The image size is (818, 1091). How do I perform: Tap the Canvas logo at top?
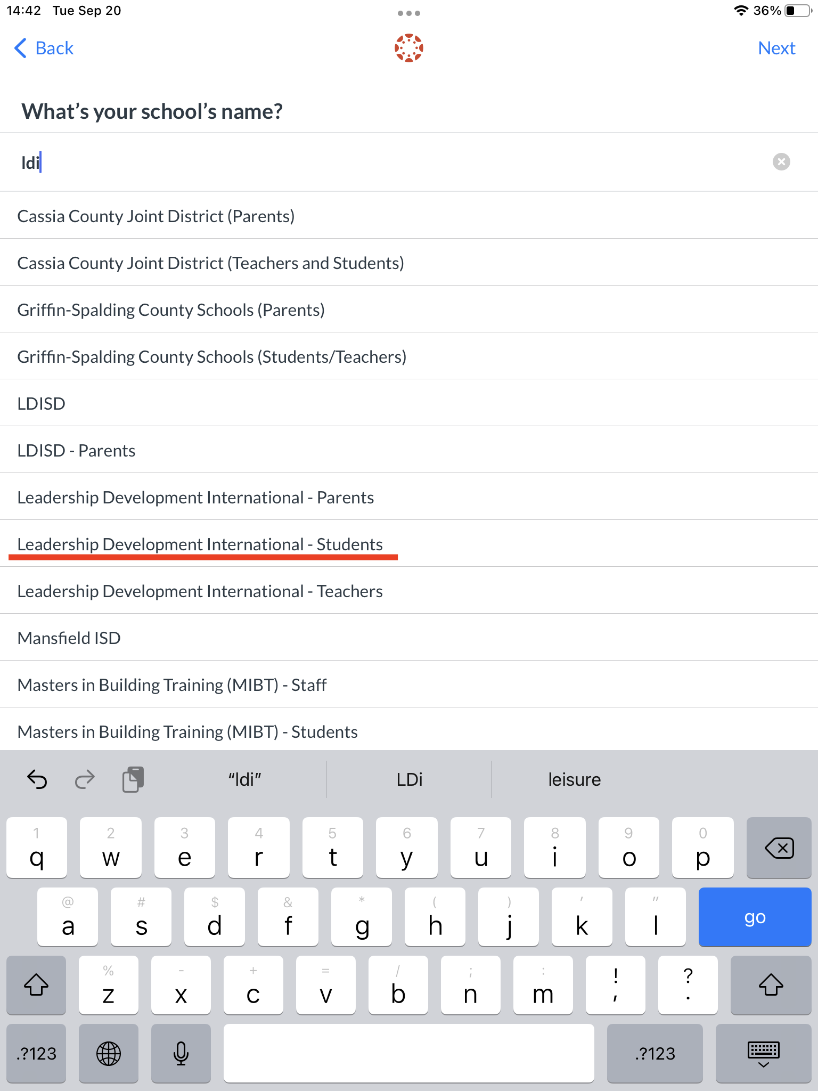408,48
